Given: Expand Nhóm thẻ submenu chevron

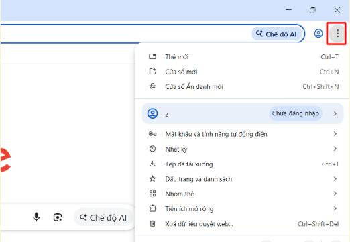Looking at the screenshot, I should 335,194.
